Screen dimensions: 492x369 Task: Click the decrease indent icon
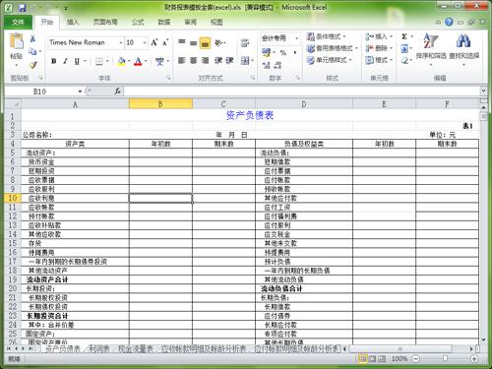pyautogui.click(x=218, y=61)
